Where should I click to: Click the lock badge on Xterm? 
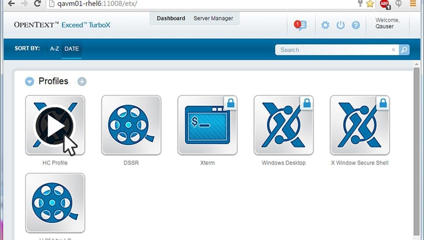231,103
